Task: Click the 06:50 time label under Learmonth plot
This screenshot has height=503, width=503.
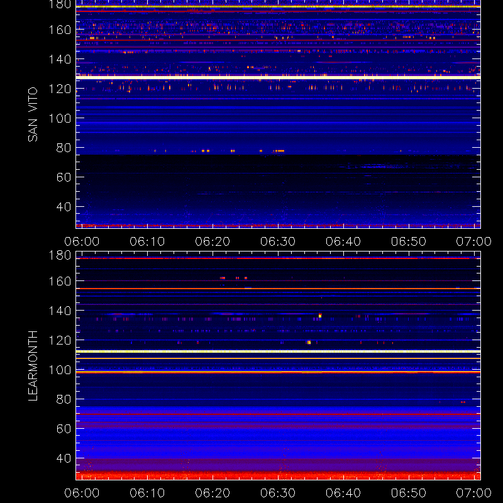Action: point(409,493)
